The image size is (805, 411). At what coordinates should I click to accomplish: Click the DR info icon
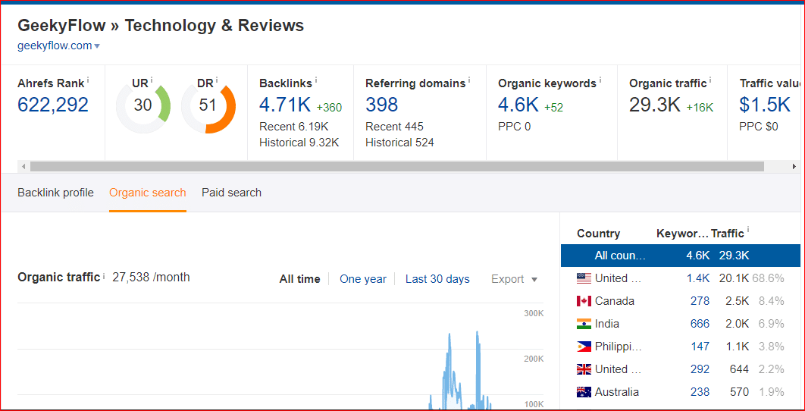[x=217, y=80]
